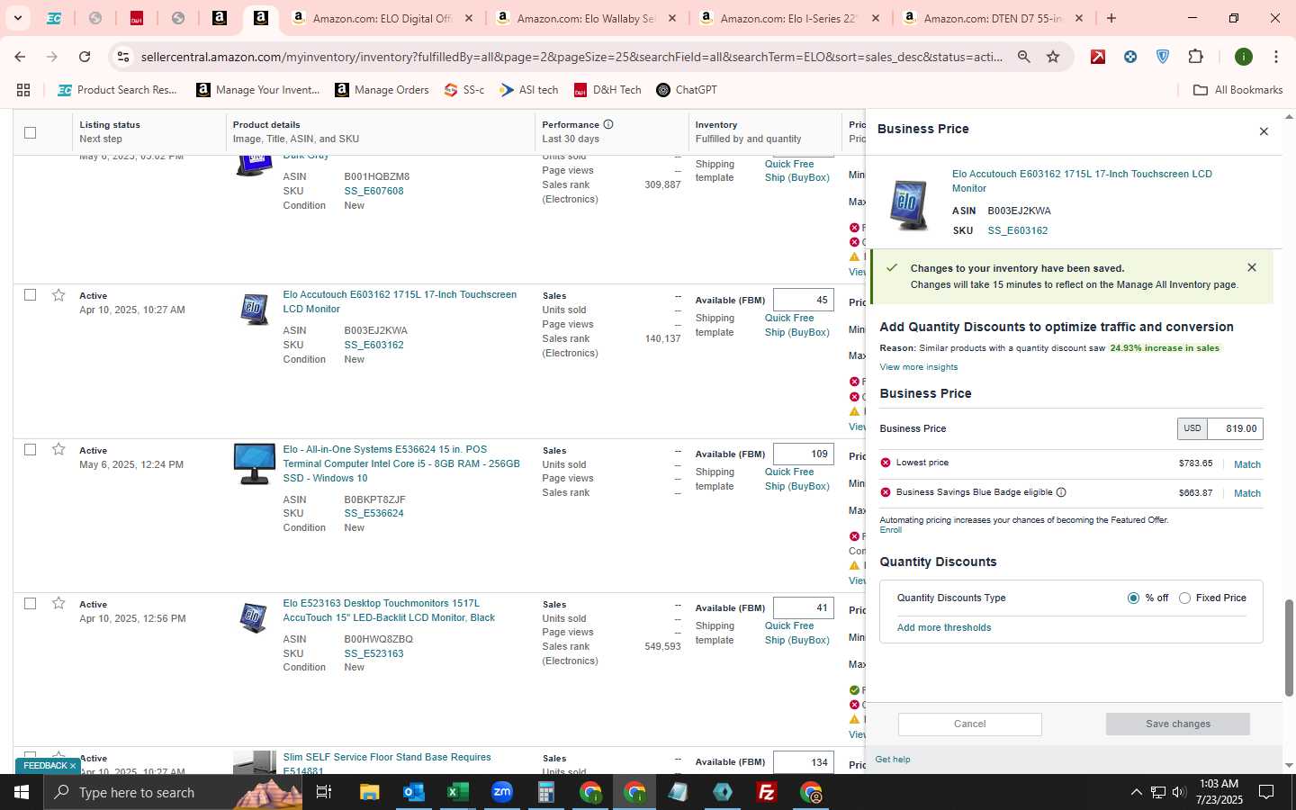
Task: Open the Chrome profile avatar
Action: click(x=1244, y=57)
